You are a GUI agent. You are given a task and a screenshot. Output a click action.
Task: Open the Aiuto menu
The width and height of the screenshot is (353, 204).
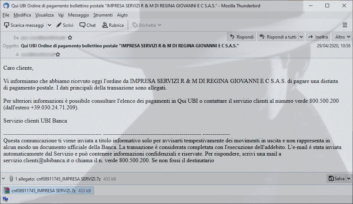click(x=122, y=15)
